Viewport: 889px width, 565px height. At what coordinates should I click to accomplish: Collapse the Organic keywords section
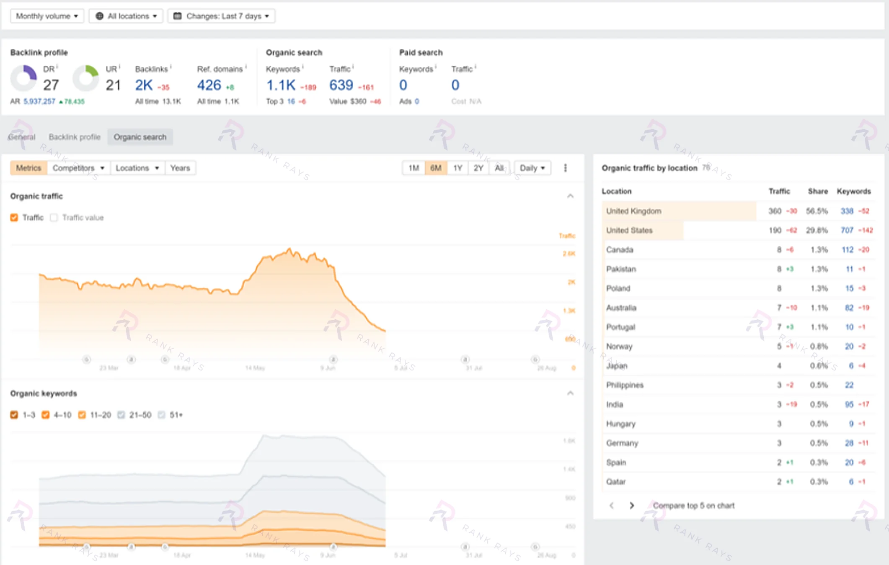coord(570,393)
